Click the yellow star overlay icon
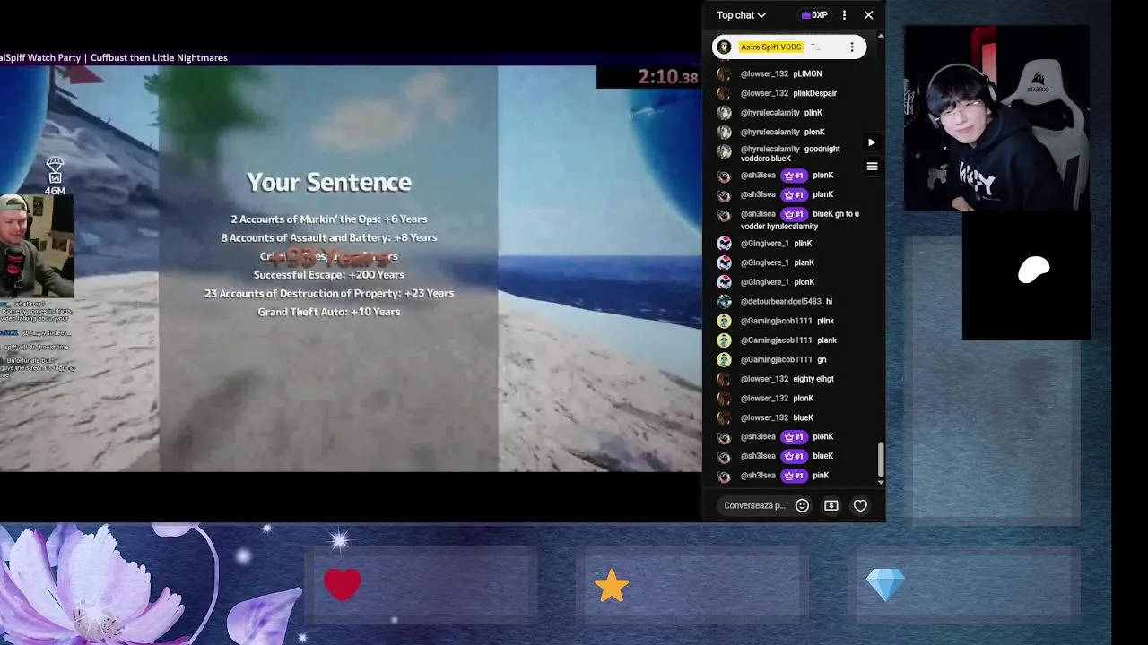 (x=611, y=586)
